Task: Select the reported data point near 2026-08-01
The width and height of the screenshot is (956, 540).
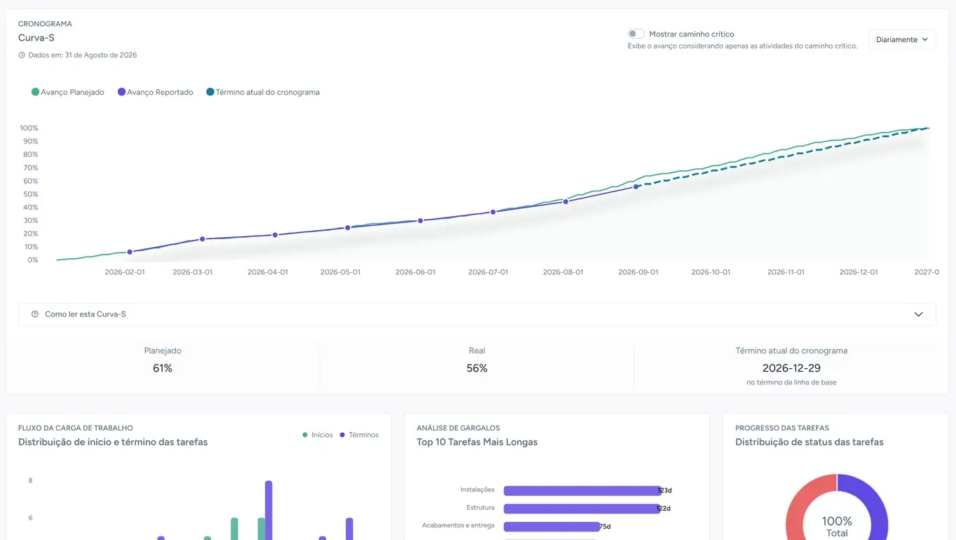Action: point(566,202)
